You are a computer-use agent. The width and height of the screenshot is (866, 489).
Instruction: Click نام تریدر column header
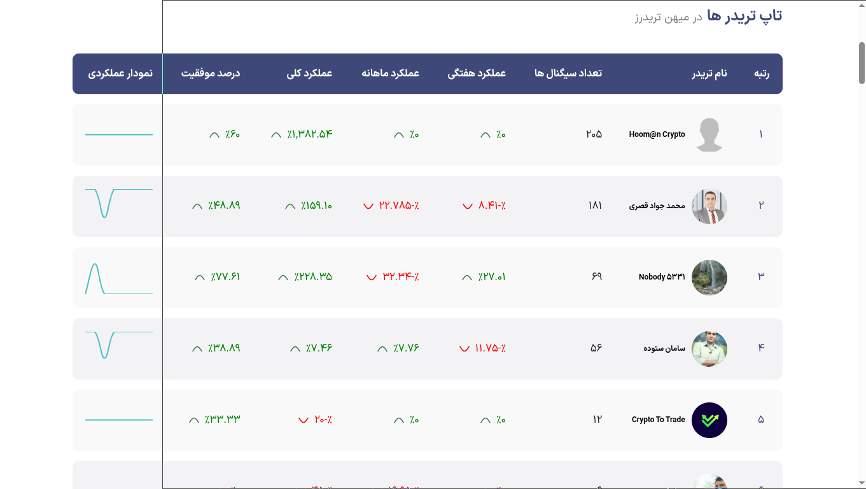709,74
